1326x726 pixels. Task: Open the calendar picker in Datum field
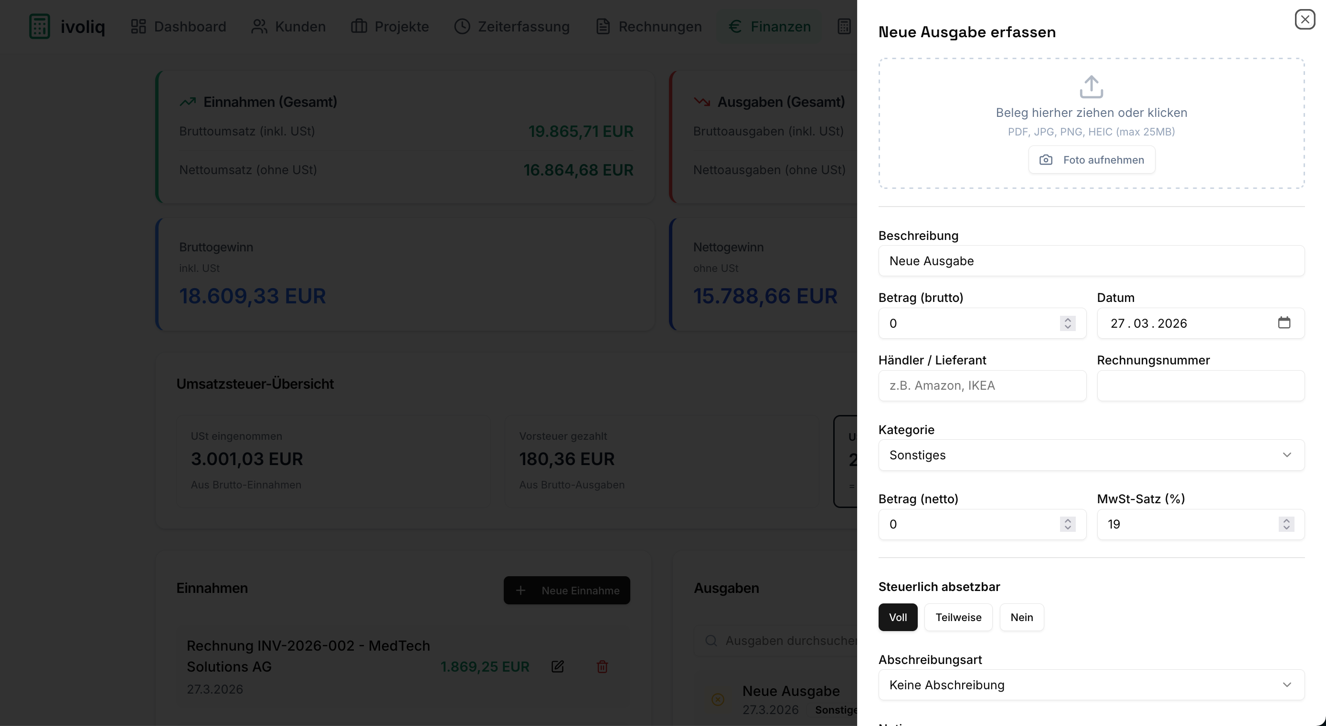[x=1284, y=323]
